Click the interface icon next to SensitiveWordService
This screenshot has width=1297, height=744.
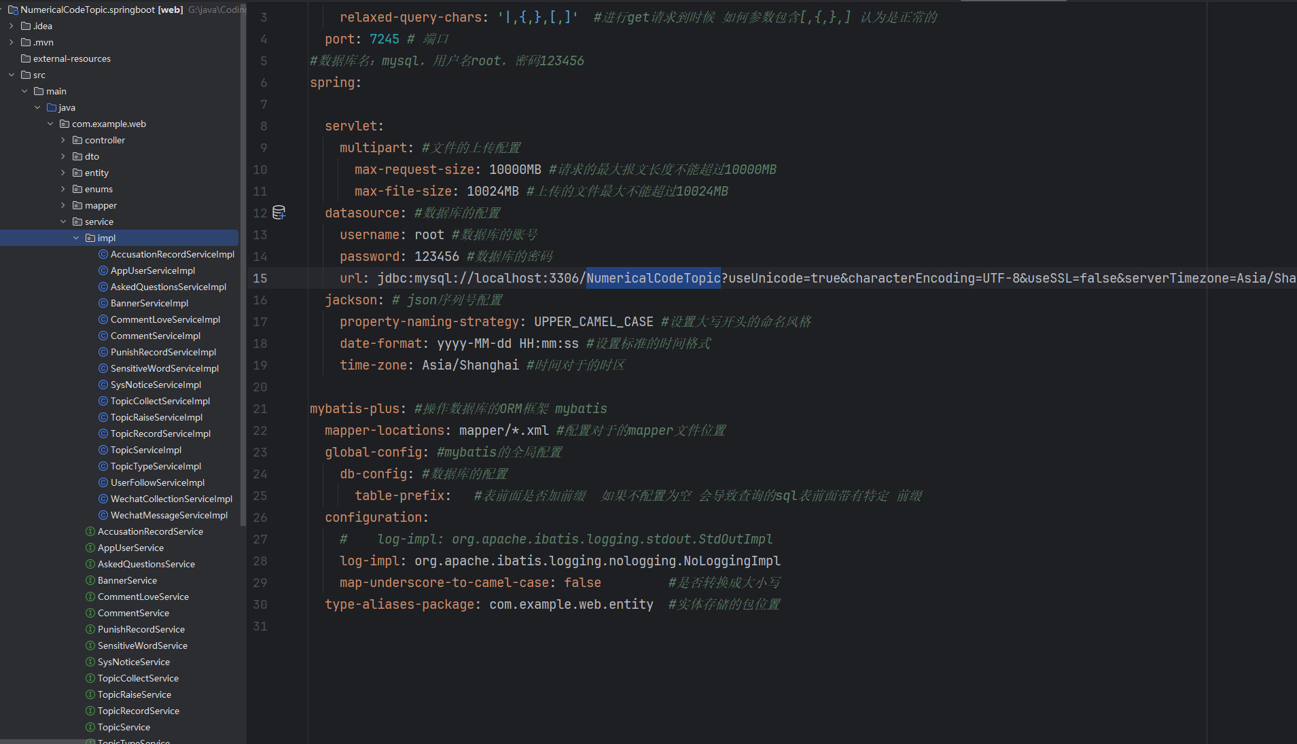pos(90,645)
